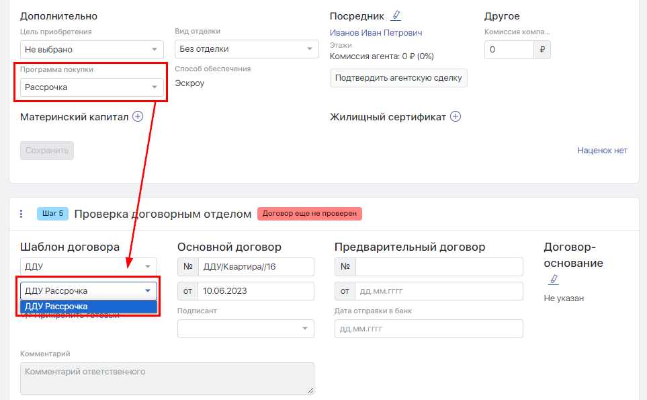Image resolution: width=647 pixels, height=400 pixels.
Task: Click the Комментарий ответственного text area
Action: [x=167, y=378]
